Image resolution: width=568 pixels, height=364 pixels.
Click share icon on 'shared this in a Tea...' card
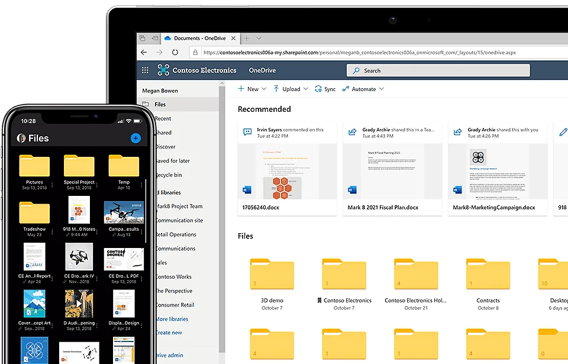tap(352, 132)
